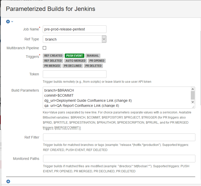Click into the Token field
This screenshot has height=186, width=201.
74,74
